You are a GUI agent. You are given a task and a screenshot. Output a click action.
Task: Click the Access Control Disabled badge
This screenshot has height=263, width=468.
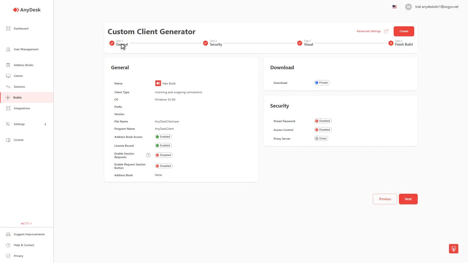(323, 130)
